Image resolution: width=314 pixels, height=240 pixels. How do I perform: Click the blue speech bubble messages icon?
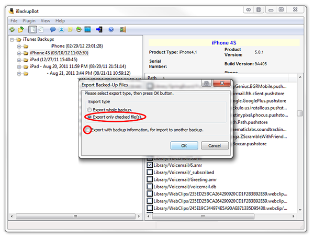tap(52, 30)
